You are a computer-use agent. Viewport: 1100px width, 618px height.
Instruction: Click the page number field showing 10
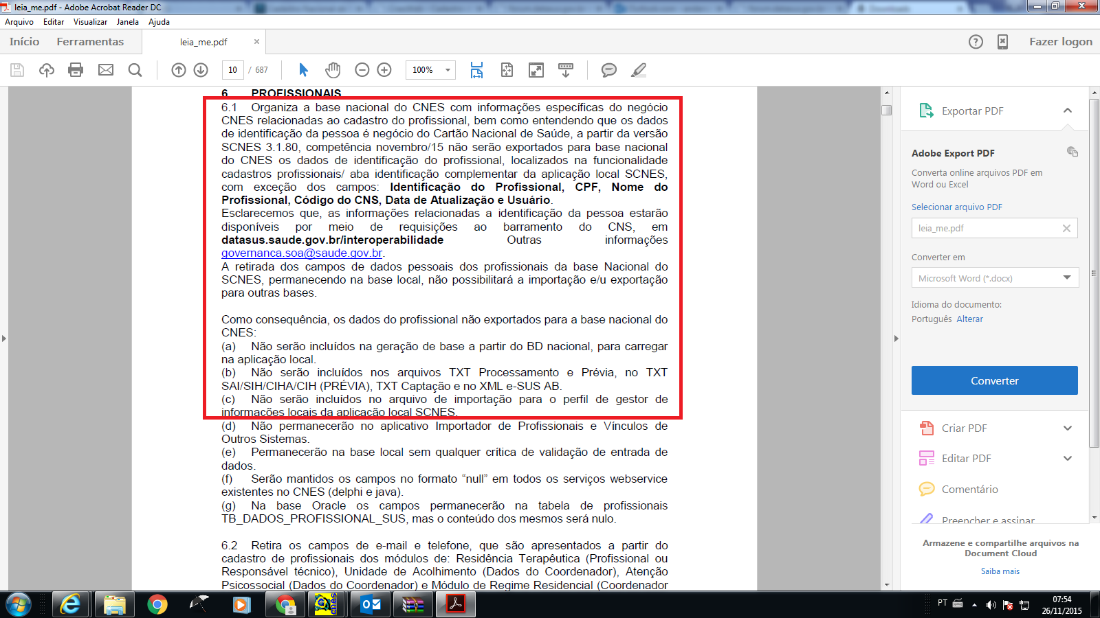point(232,69)
